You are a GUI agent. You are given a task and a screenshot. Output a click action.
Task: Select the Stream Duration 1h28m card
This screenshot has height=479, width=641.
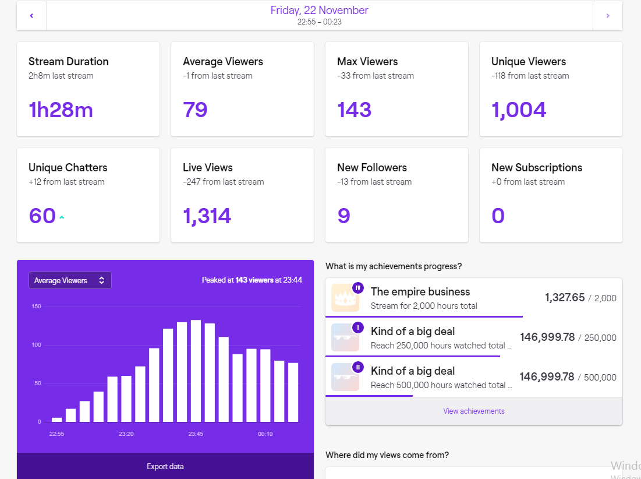[x=88, y=89]
